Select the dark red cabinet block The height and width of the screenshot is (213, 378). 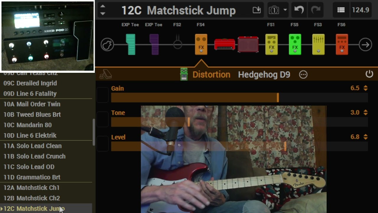click(248, 44)
